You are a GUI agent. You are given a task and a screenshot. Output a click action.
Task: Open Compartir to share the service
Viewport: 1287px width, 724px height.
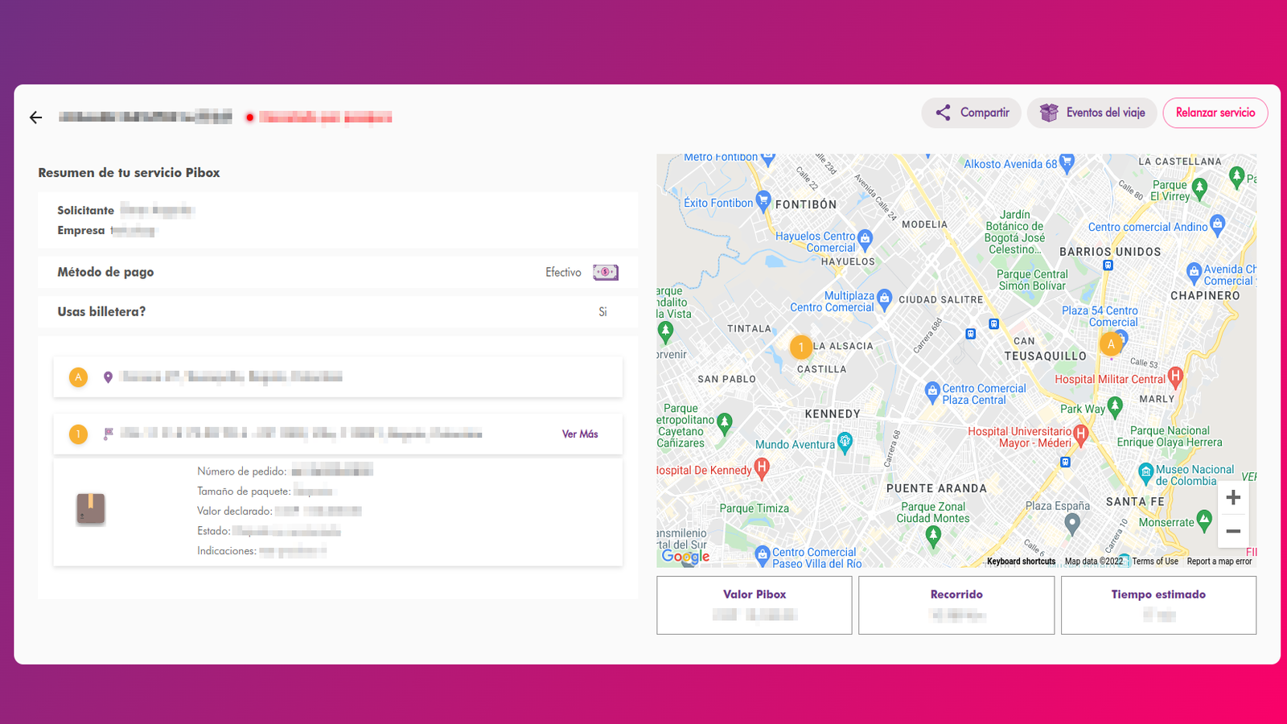(971, 113)
